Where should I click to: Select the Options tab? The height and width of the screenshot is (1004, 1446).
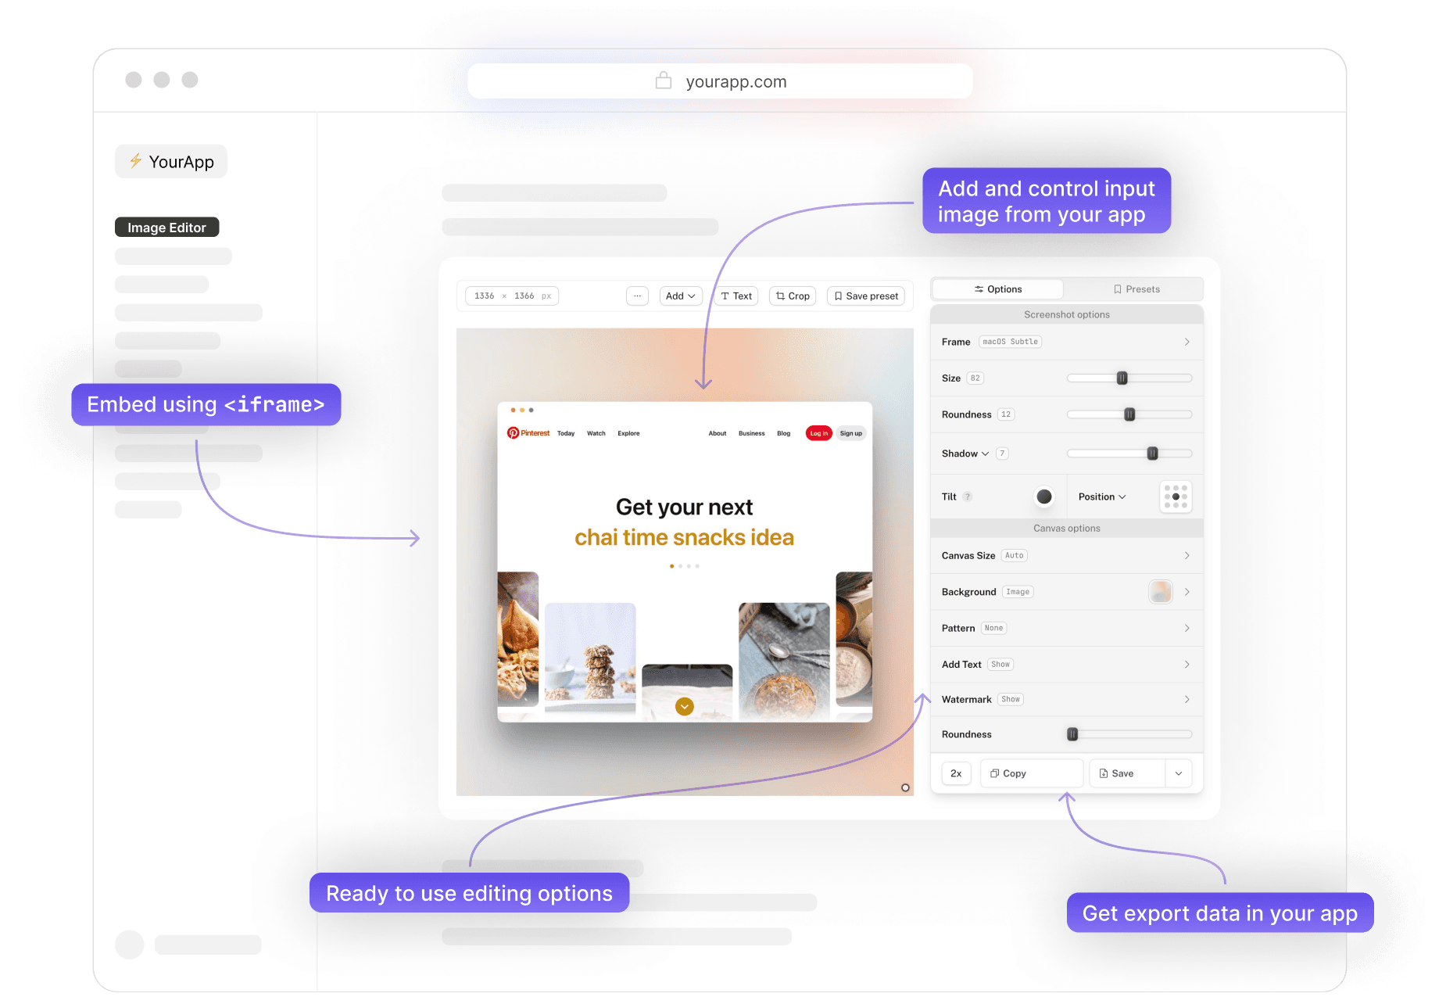(x=997, y=289)
